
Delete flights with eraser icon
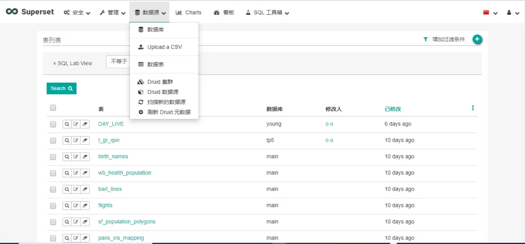pos(85,206)
